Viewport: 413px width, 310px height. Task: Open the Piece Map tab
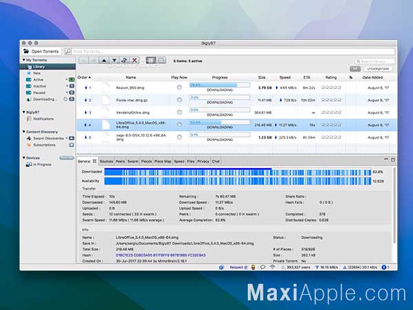pyautogui.click(x=162, y=161)
